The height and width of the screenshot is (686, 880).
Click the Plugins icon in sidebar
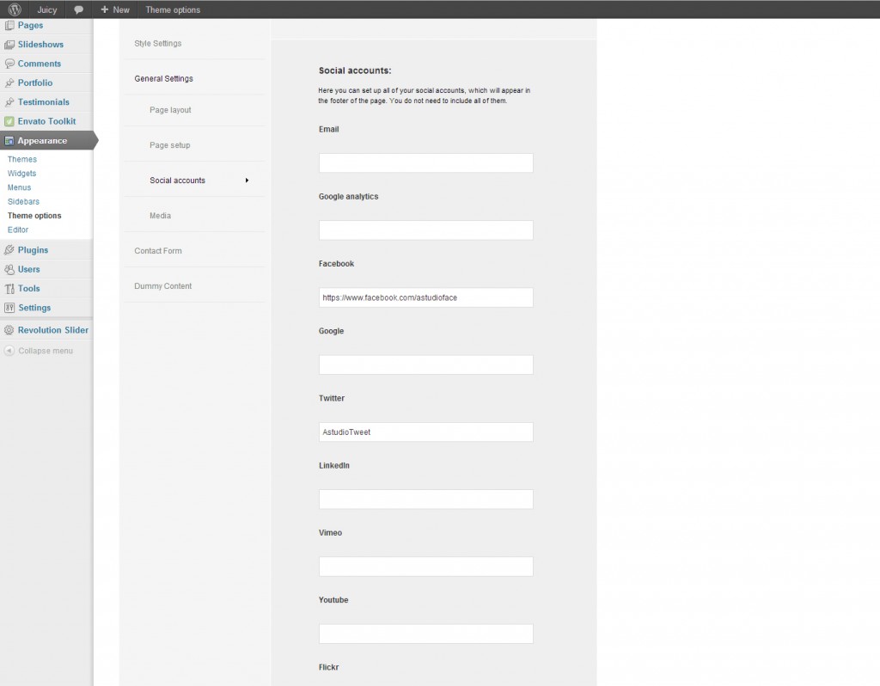point(9,250)
